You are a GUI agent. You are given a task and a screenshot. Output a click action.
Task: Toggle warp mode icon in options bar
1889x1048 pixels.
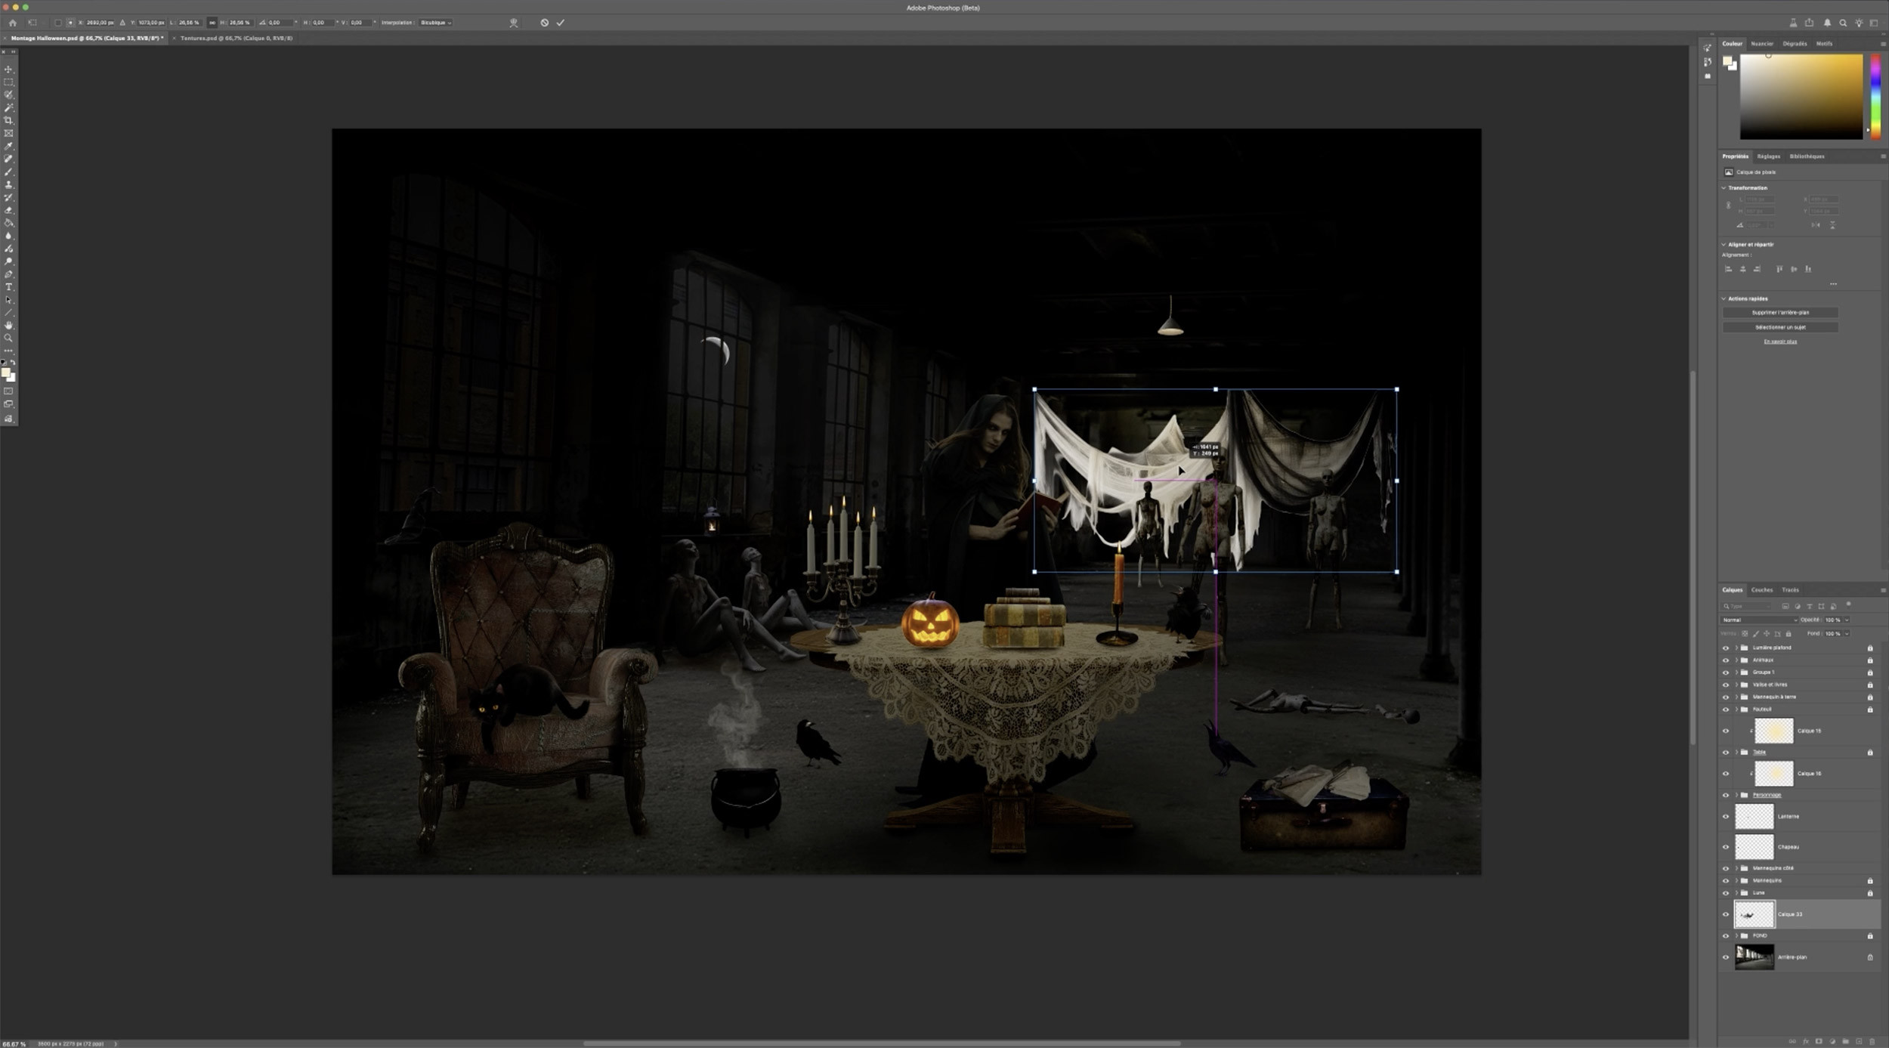click(514, 23)
